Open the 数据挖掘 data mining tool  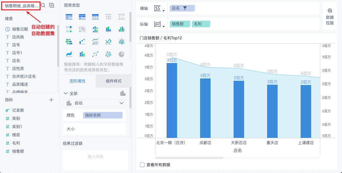click(x=330, y=16)
